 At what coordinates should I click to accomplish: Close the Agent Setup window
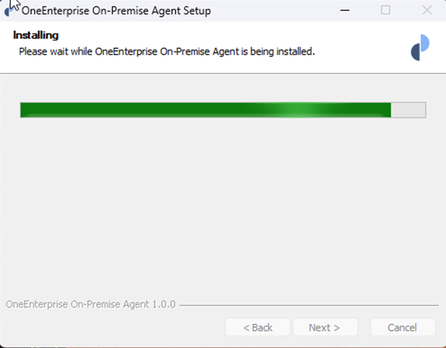[x=427, y=10]
